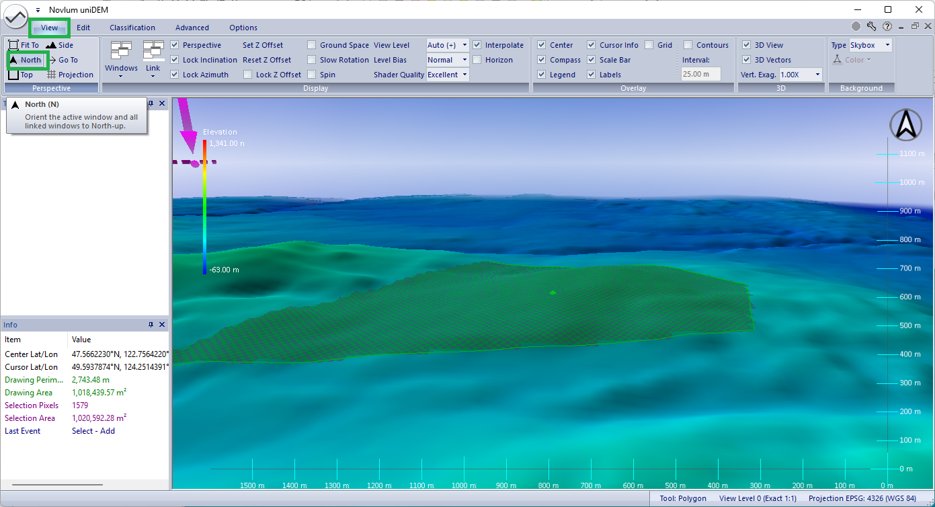
Task: Open the help question mark icon
Action: click(887, 27)
